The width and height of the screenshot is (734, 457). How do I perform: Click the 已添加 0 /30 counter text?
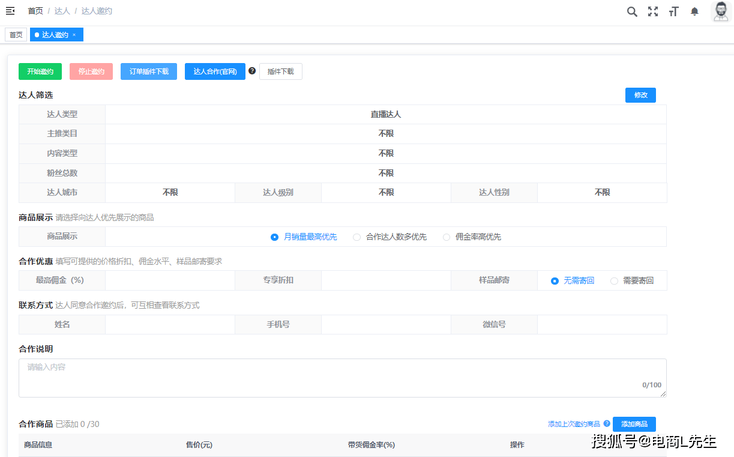pyautogui.click(x=77, y=424)
